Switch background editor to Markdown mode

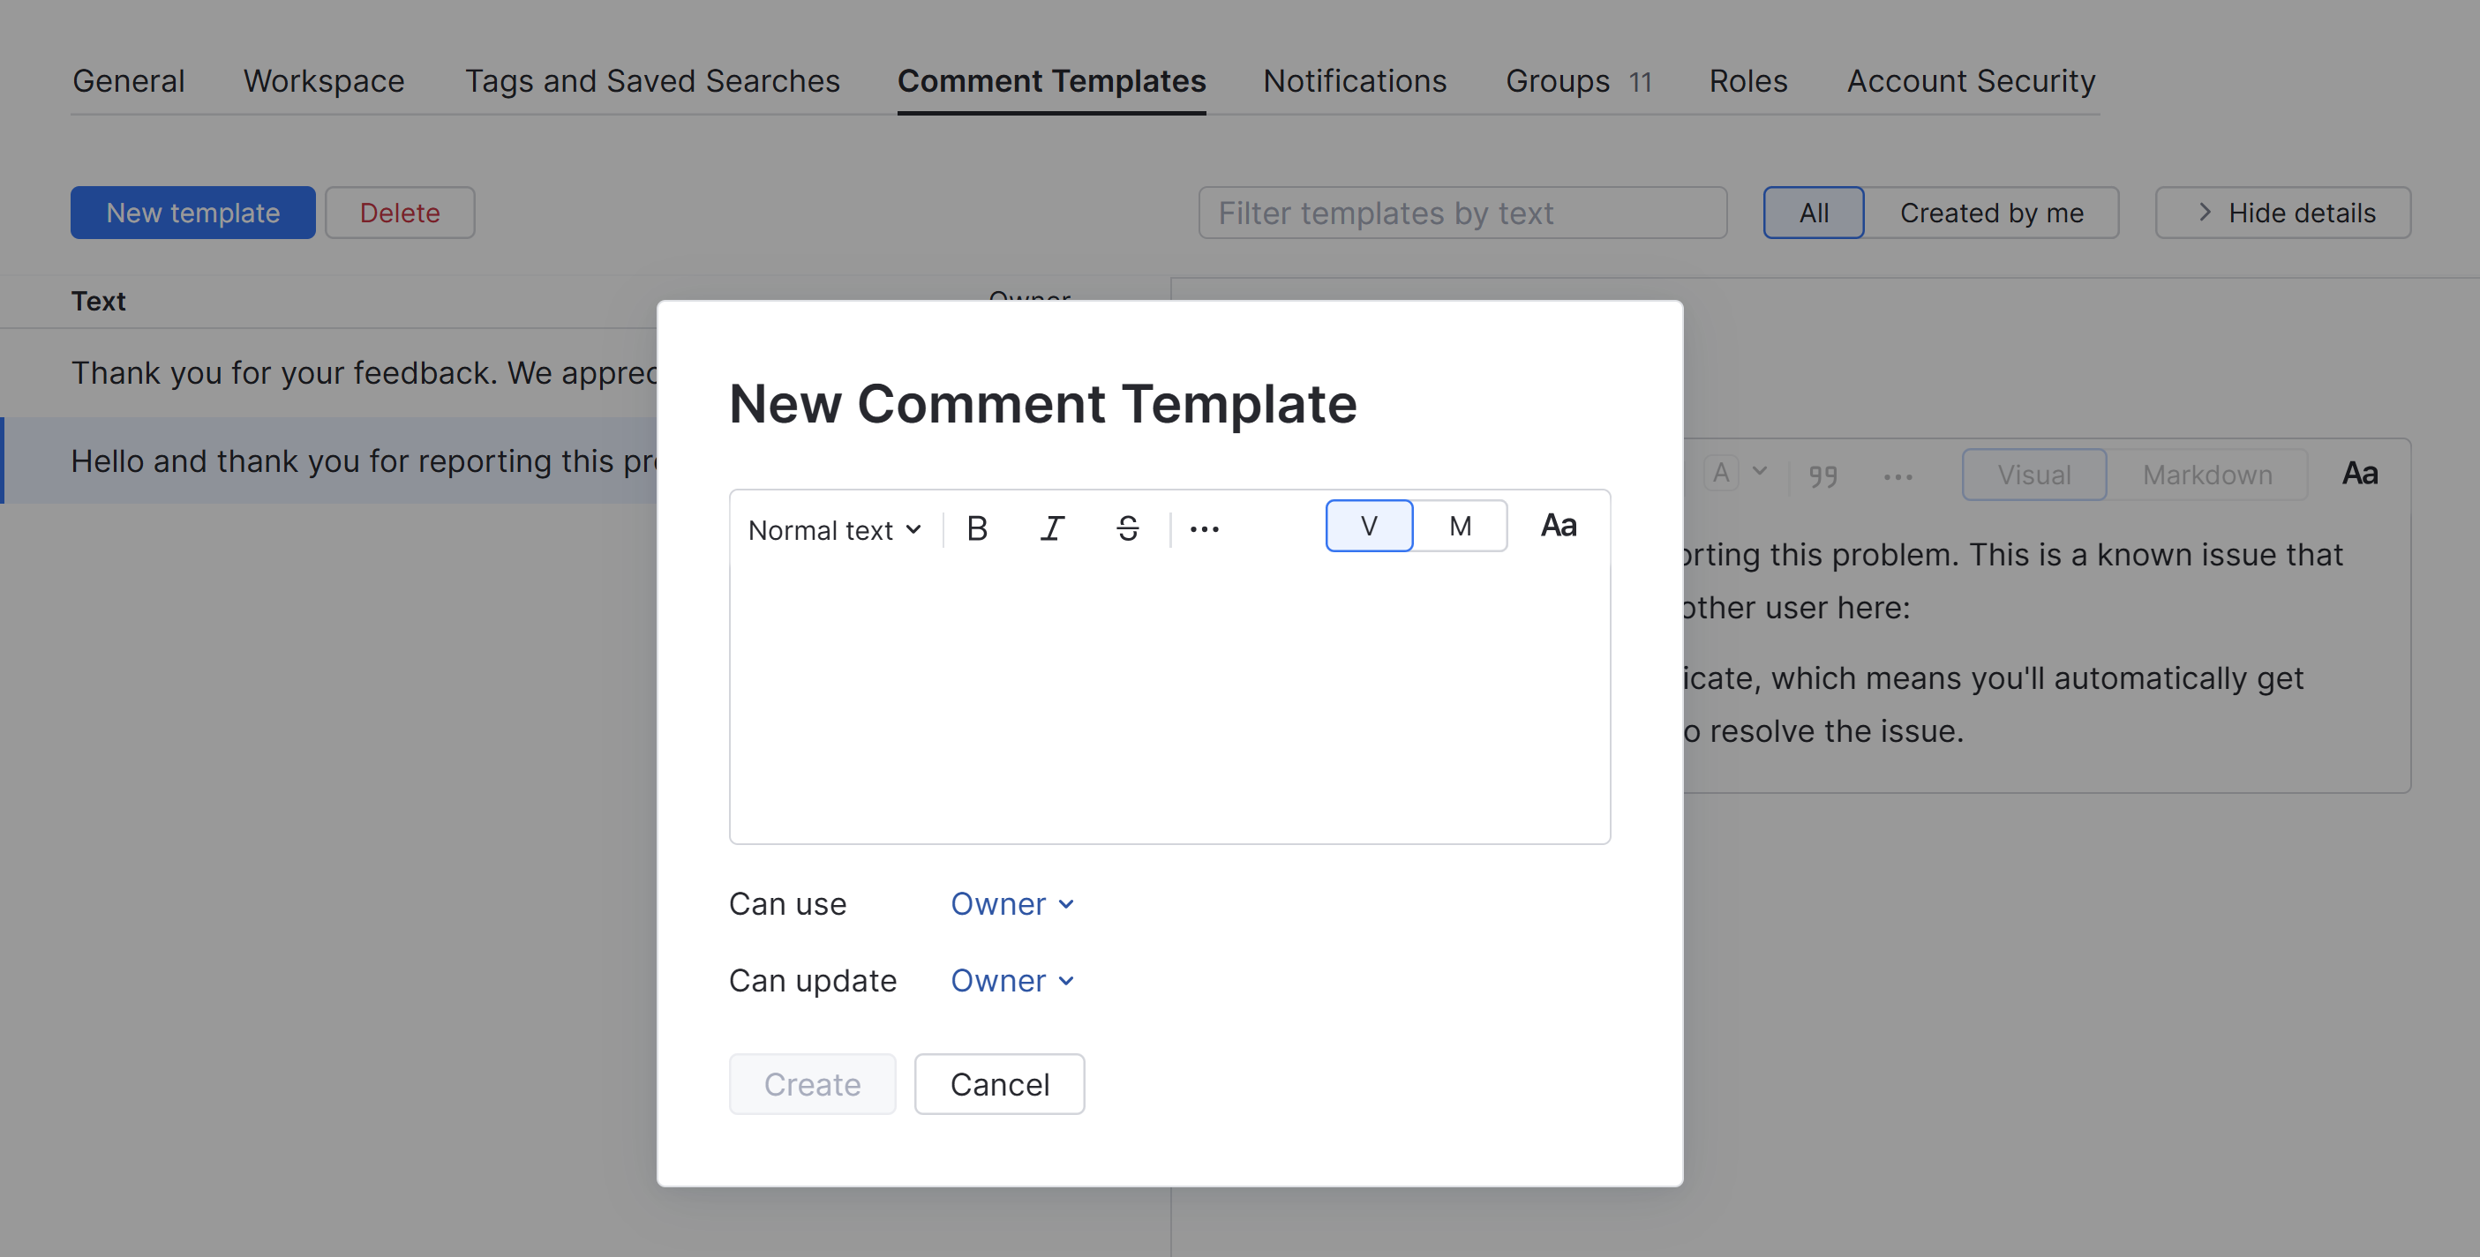pyautogui.click(x=2206, y=474)
